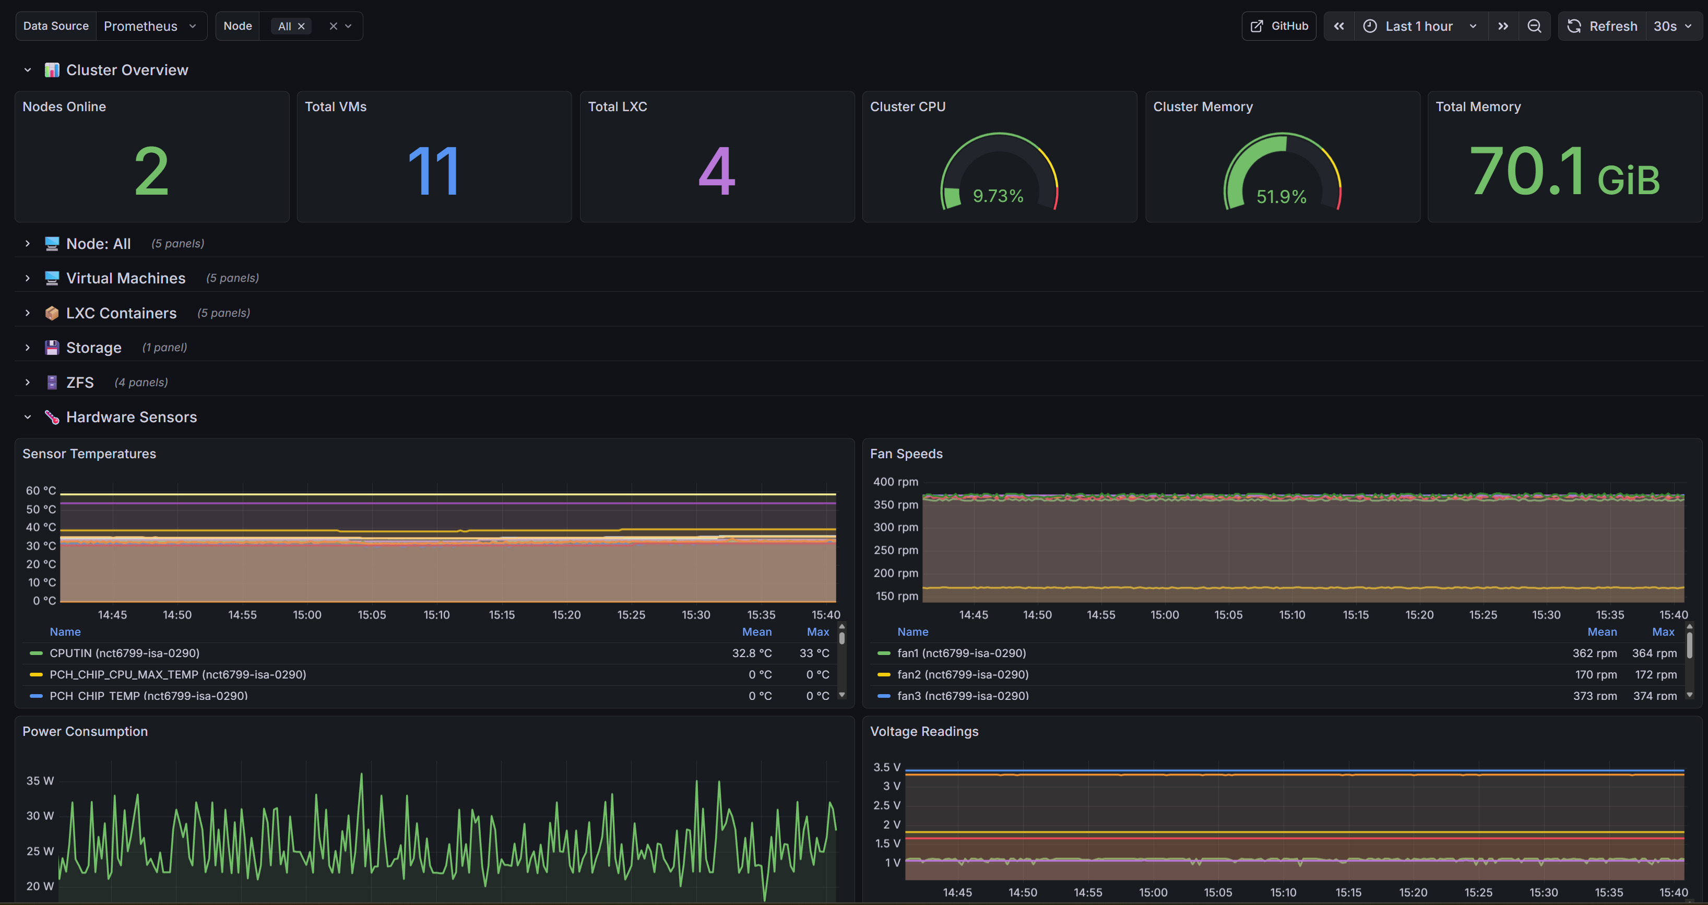Open the Prometheus data source dropdown
This screenshot has width=1708, height=905.
[x=151, y=26]
